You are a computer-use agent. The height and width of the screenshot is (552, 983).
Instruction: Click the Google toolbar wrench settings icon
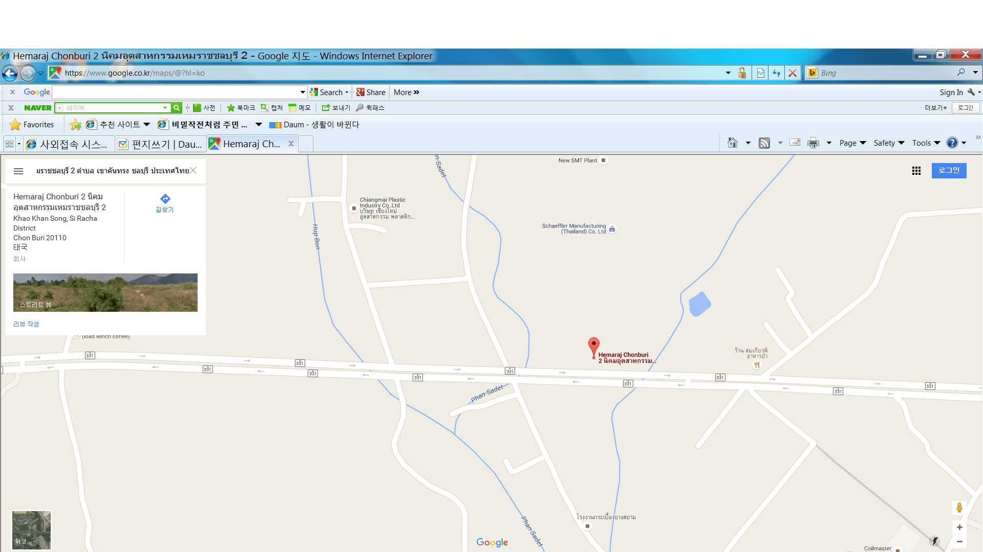(x=971, y=93)
